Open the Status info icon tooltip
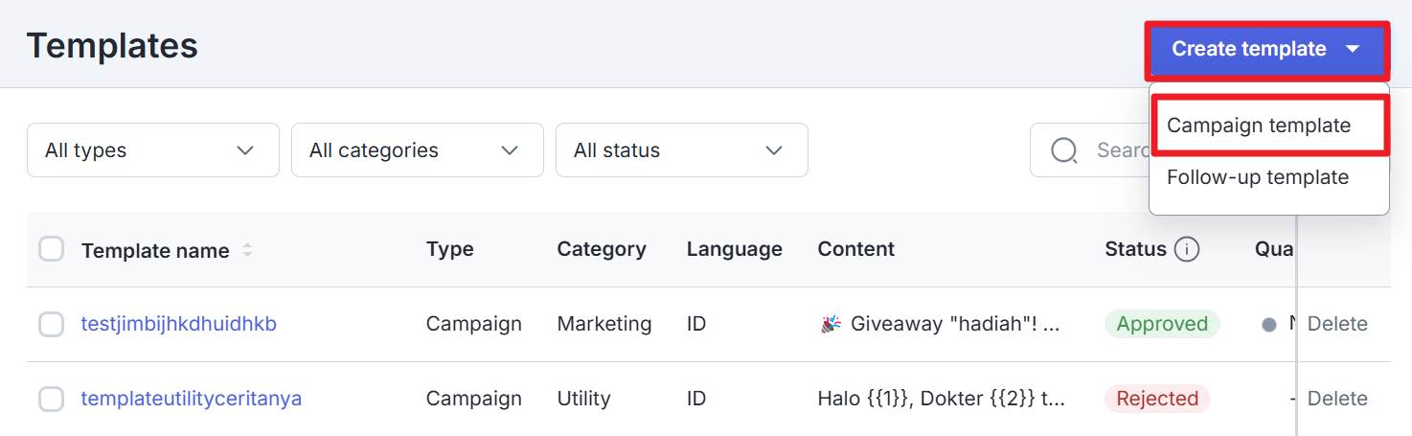Viewport: 1412px width, 436px height. [1187, 250]
